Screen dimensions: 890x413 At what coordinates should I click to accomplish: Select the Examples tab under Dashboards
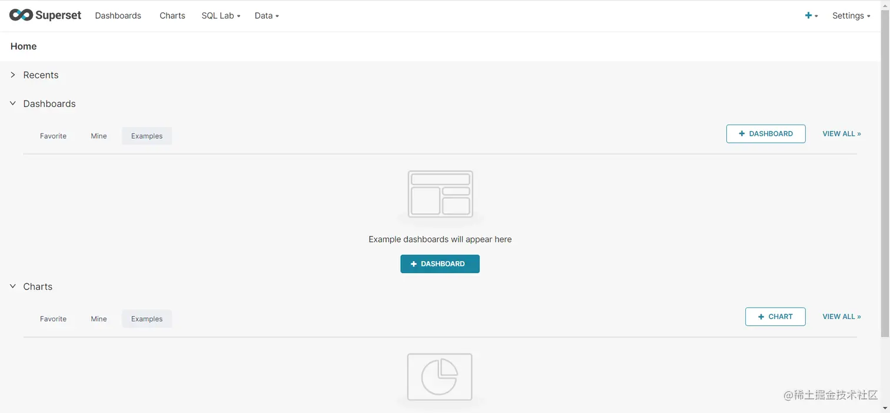click(147, 136)
